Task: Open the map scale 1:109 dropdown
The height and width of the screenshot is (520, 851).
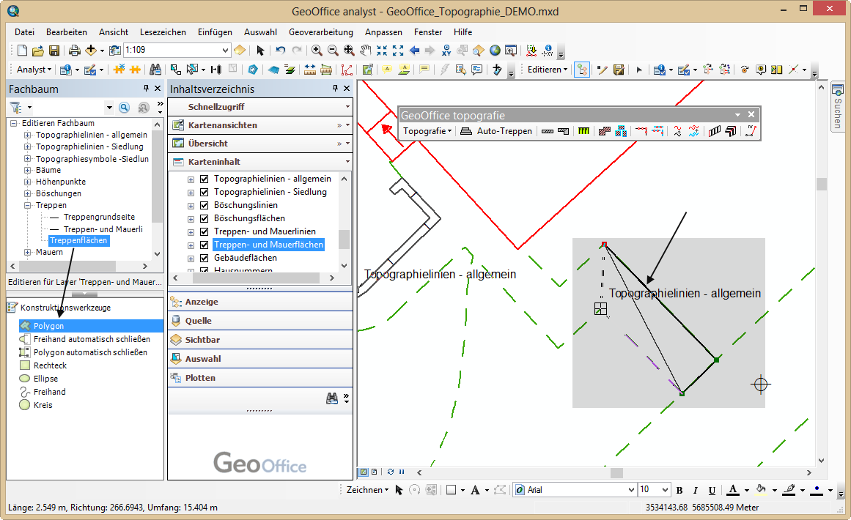Action: tap(225, 51)
